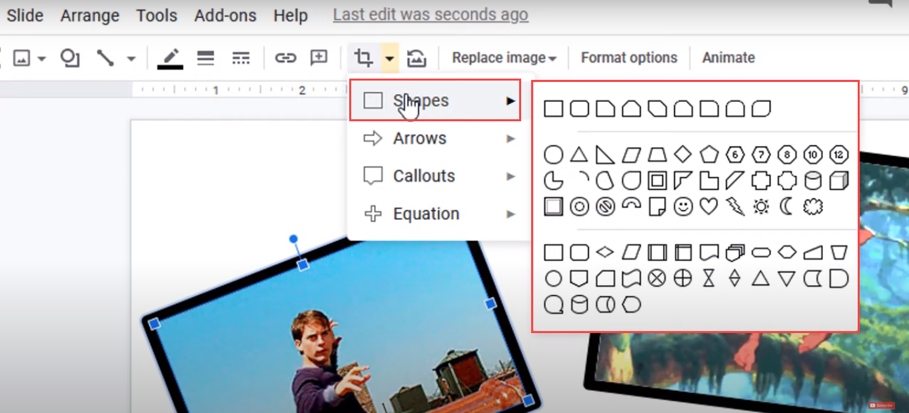Open the Border dash options
The width and height of the screenshot is (909, 413).
[241, 58]
